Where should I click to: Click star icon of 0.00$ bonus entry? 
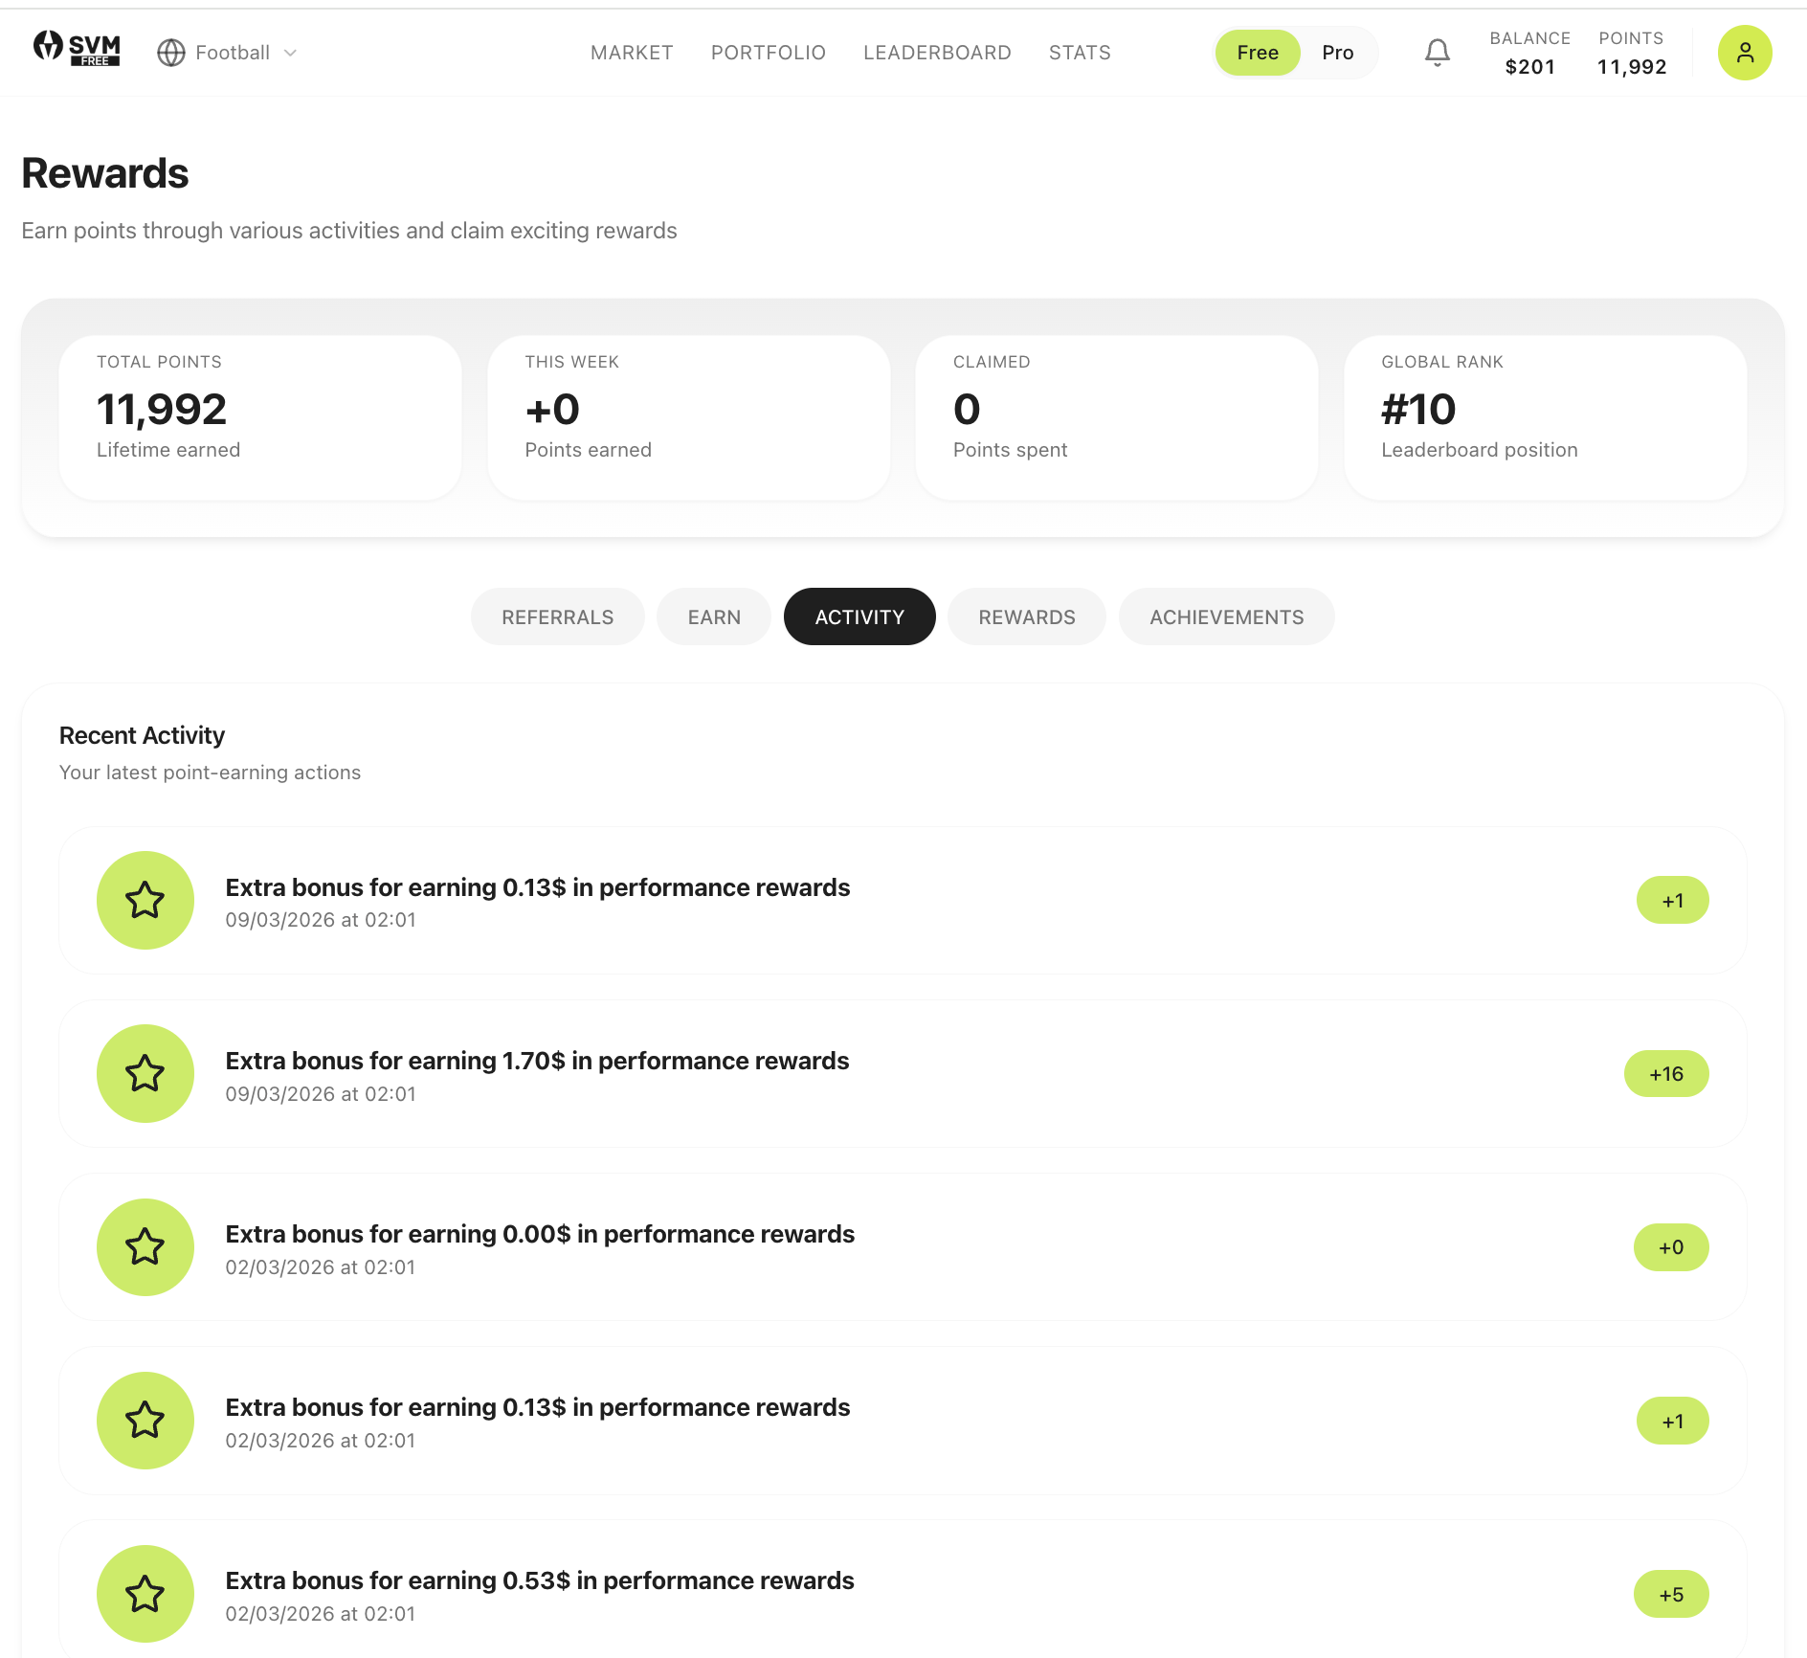(x=145, y=1246)
